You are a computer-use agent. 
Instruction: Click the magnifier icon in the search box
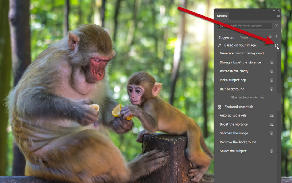click(222, 26)
